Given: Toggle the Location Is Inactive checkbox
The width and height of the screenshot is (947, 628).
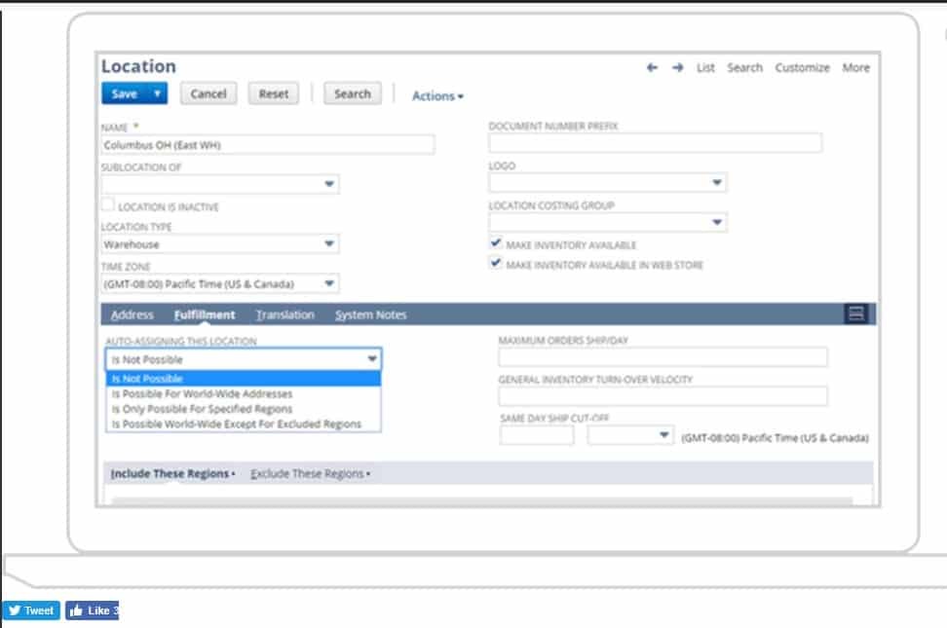Looking at the screenshot, I should (x=107, y=206).
